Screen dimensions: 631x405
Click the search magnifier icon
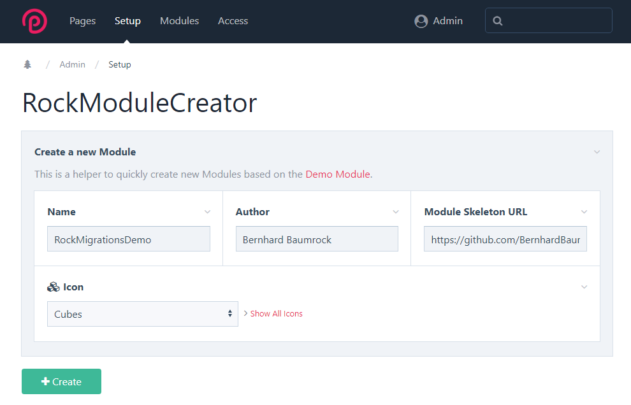(x=498, y=21)
